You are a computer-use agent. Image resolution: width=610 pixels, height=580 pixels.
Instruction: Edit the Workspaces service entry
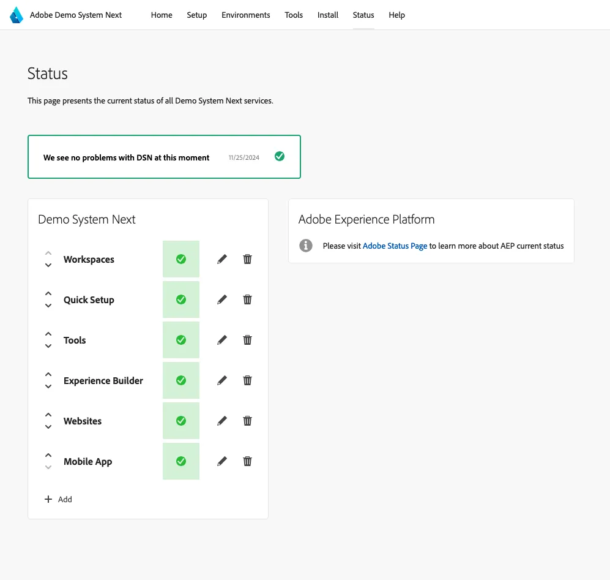pos(221,259)
